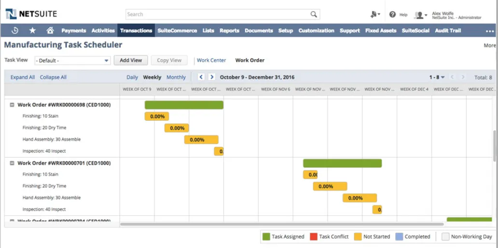The height and width of the screenshot is (248, 498).
Task: Select Assemble task bar under WRK00000698
Action: click(201, 140)
